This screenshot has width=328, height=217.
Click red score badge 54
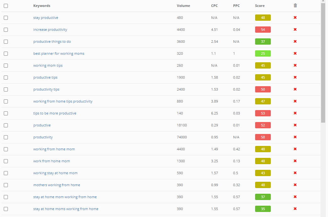point(263,30)
